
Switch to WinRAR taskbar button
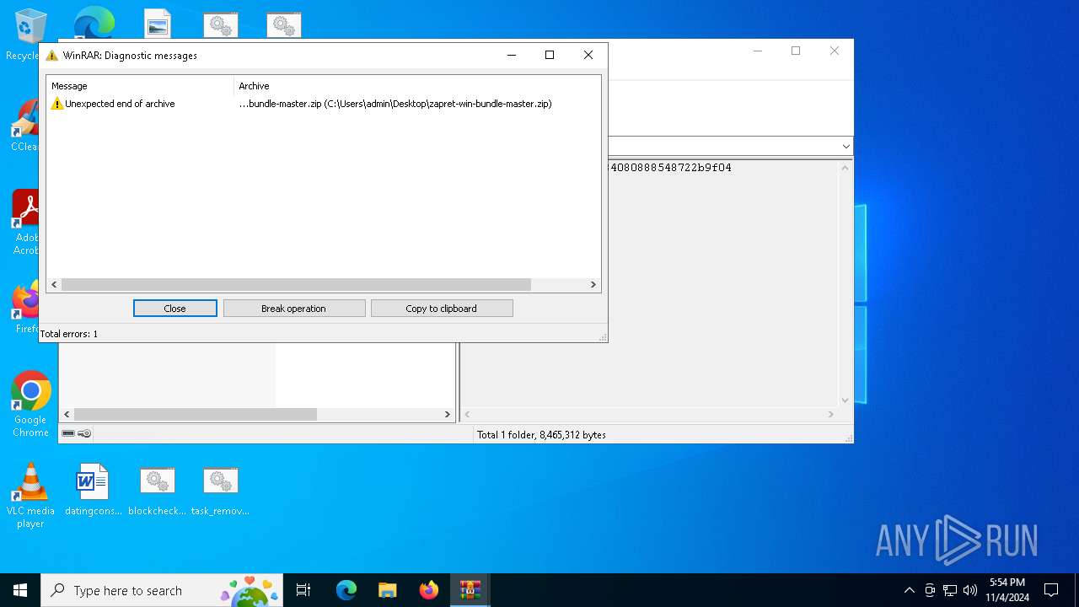click(470, 590)
